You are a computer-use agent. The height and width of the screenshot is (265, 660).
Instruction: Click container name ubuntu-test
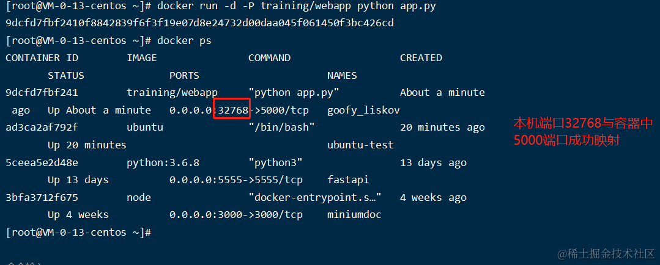360,145
